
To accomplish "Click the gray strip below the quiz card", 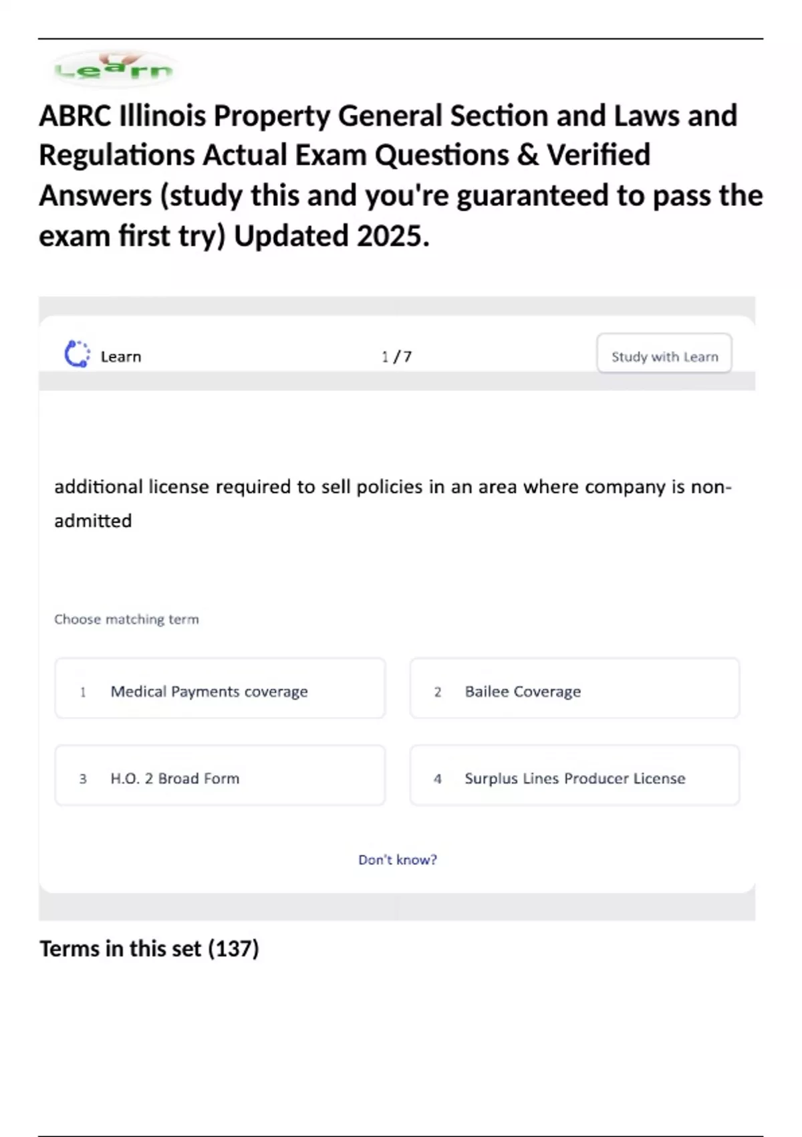I will (x=397, y=907).
